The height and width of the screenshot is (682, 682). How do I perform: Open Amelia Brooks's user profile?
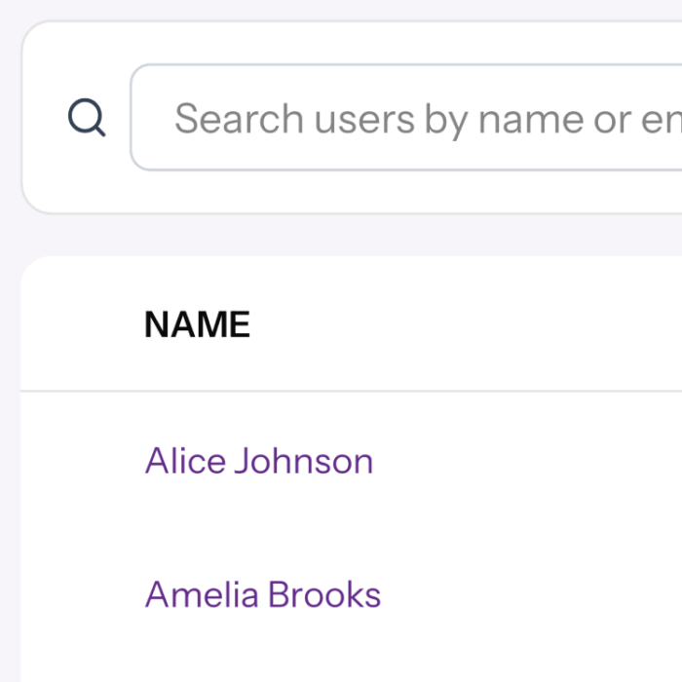(x=263, y=594)
